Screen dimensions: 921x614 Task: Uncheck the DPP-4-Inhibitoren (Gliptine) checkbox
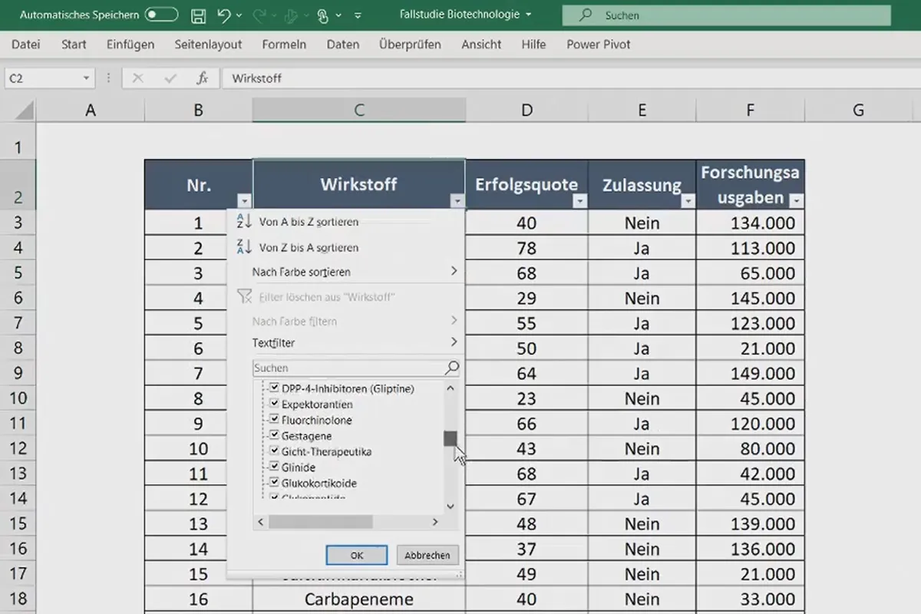tap(275, 388)
